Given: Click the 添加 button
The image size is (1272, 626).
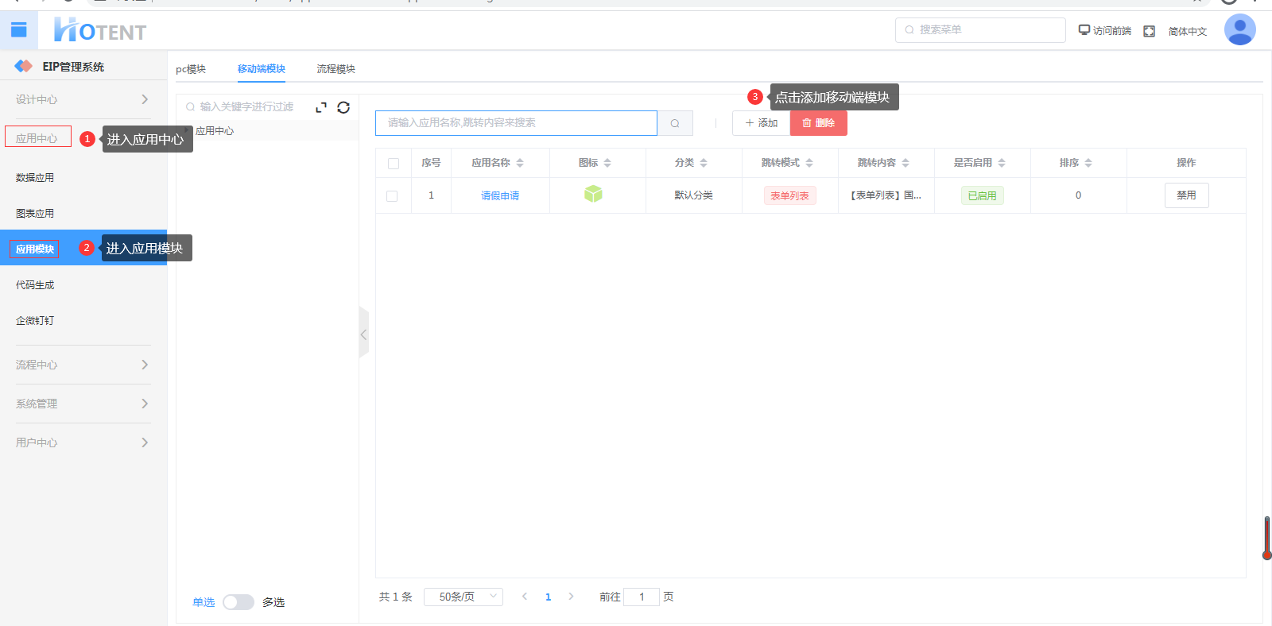Looking at the screenshot, I should click(761, 123).
